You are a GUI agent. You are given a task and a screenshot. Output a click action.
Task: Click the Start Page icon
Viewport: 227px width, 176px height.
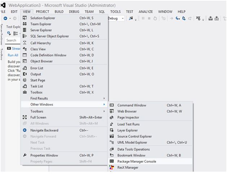click(25, 80)
